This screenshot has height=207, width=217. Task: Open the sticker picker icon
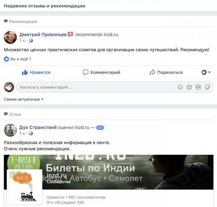coord(207,87)
